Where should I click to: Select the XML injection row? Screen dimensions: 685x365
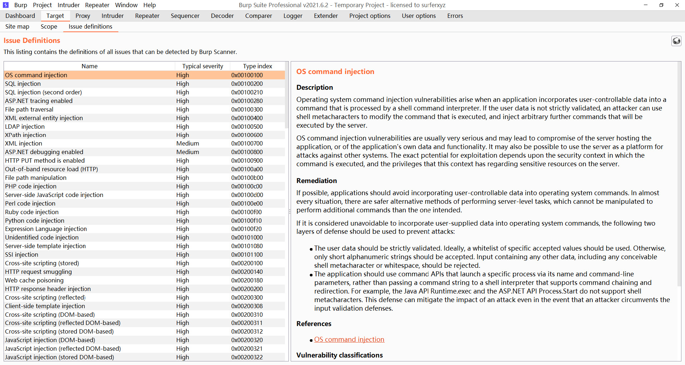(144, 143)
